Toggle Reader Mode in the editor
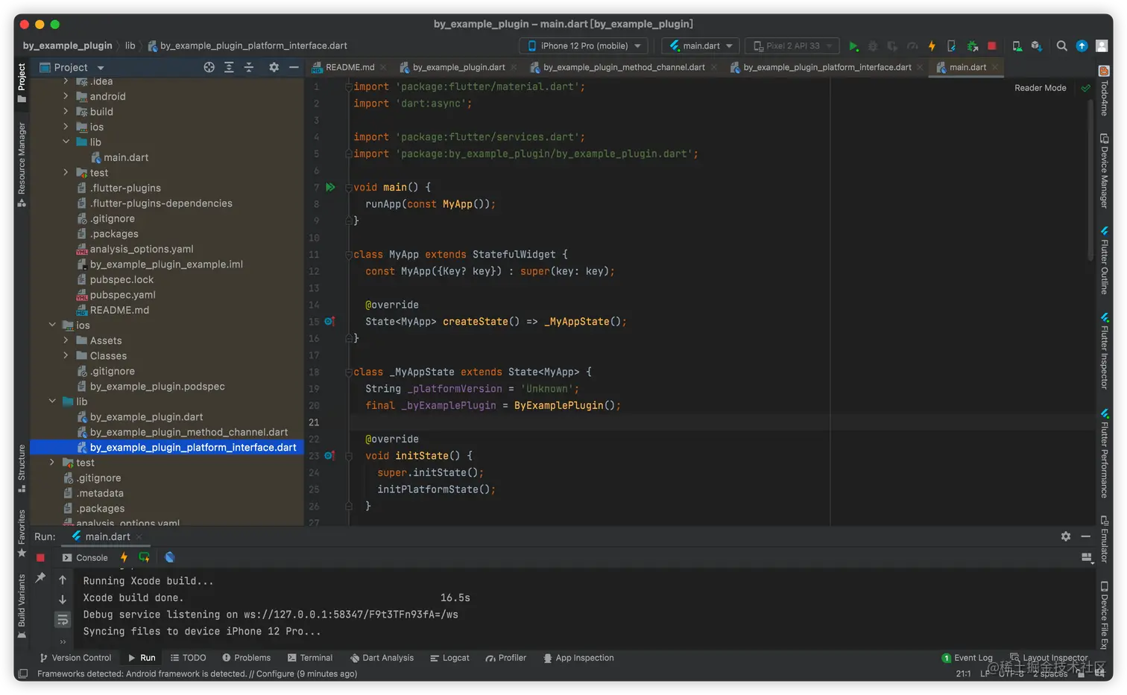Viewport: 1127px width, 695px height. (1040, 88)
